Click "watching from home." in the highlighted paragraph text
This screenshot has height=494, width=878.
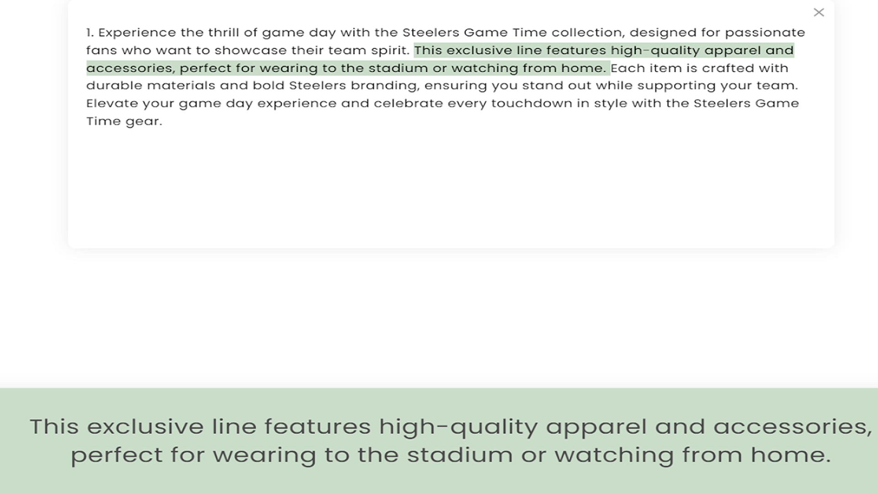(x=528, y=68)
